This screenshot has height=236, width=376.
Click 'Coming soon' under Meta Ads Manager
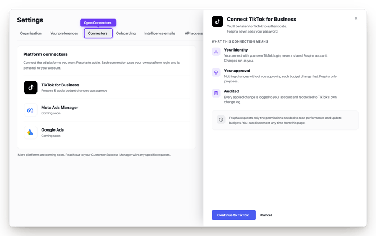[51, 113]
